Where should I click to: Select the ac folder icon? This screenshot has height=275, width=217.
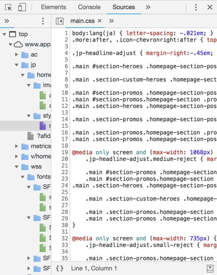pyautogui.click(x=25, y=55)
